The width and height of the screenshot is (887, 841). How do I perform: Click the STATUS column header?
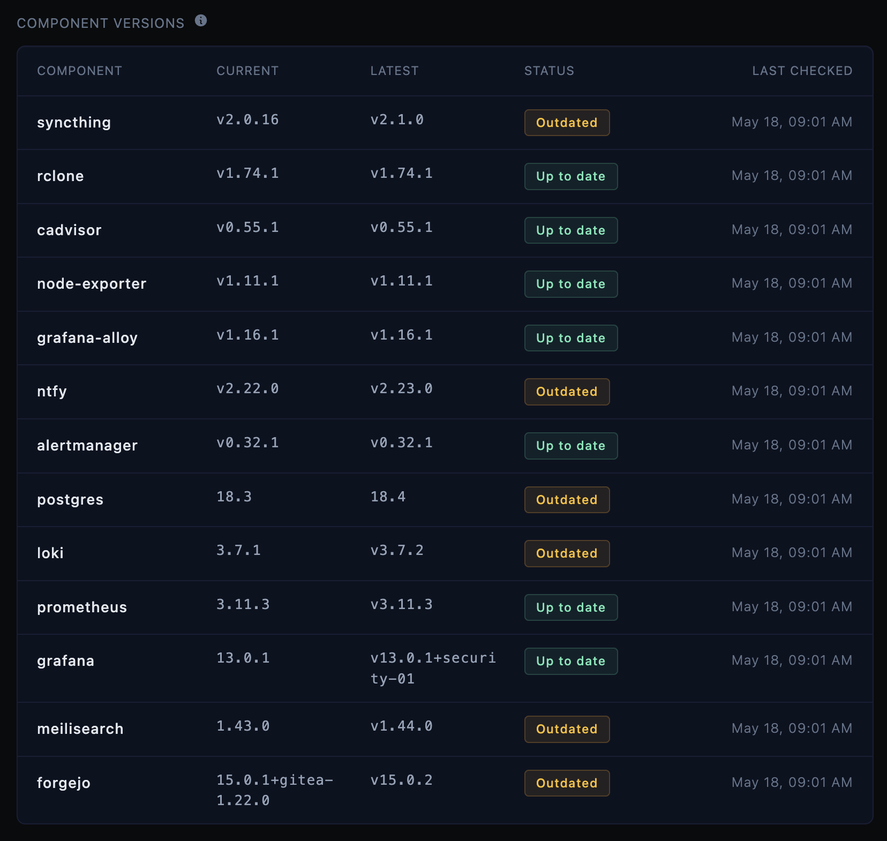point(549,71)
